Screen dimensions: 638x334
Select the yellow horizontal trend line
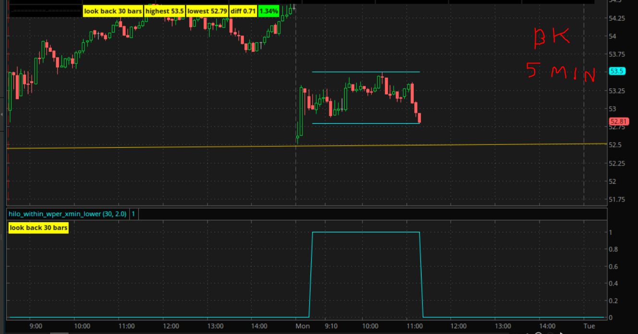coord(192,147)
